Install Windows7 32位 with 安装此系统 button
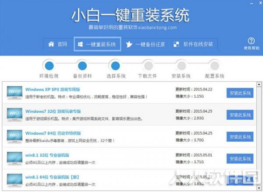263x192 pixels. point(240,115)
